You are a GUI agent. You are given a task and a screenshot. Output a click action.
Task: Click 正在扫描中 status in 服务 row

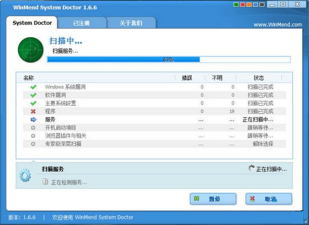tap(258, 119)
